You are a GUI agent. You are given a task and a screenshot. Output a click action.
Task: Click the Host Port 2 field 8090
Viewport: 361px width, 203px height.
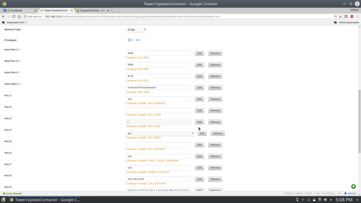pyautogui.click(x=159, y=65)
